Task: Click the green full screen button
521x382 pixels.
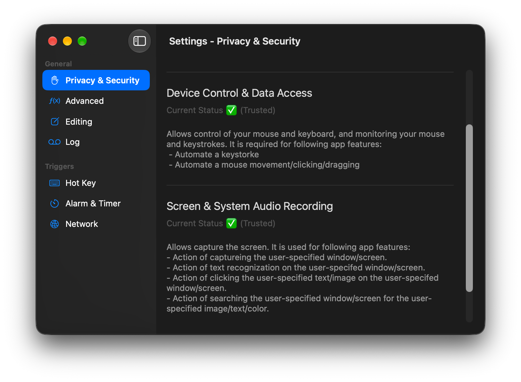Action: (x=82, y=41)
